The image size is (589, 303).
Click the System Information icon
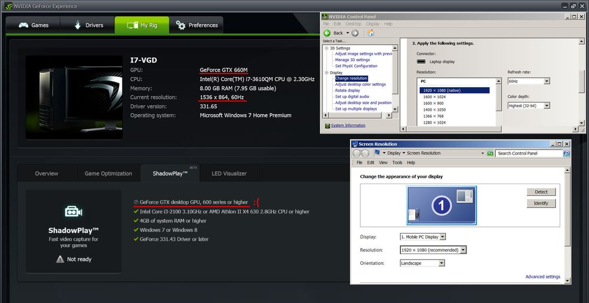coord(328,126)
